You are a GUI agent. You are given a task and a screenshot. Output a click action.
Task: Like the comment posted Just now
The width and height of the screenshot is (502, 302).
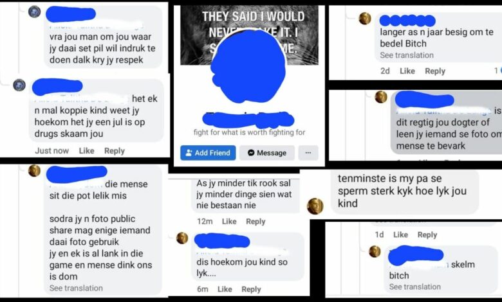86,150
